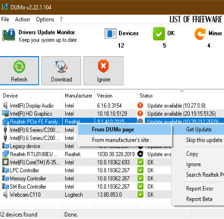Image resolution: width=224 pixels, height=219 pixels.
Task: Click the orange Minor update counter icon
Action: (x=200, y=34)
